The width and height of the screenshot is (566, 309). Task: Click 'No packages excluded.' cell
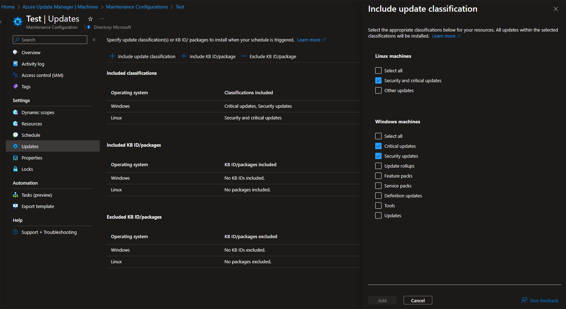pos(248,262)
